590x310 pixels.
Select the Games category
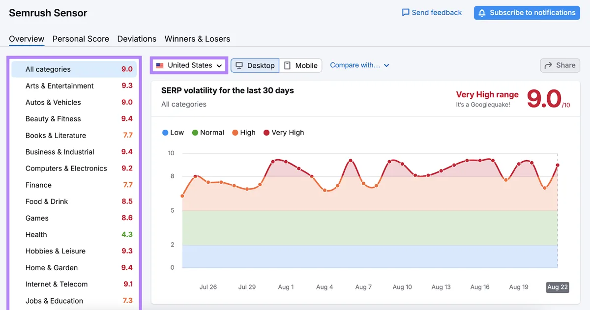(x=74, y=218)
